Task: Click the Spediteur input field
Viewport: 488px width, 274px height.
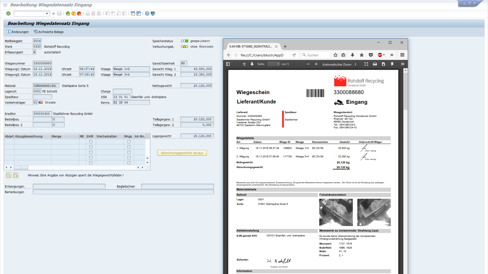Action: [42, 97]
